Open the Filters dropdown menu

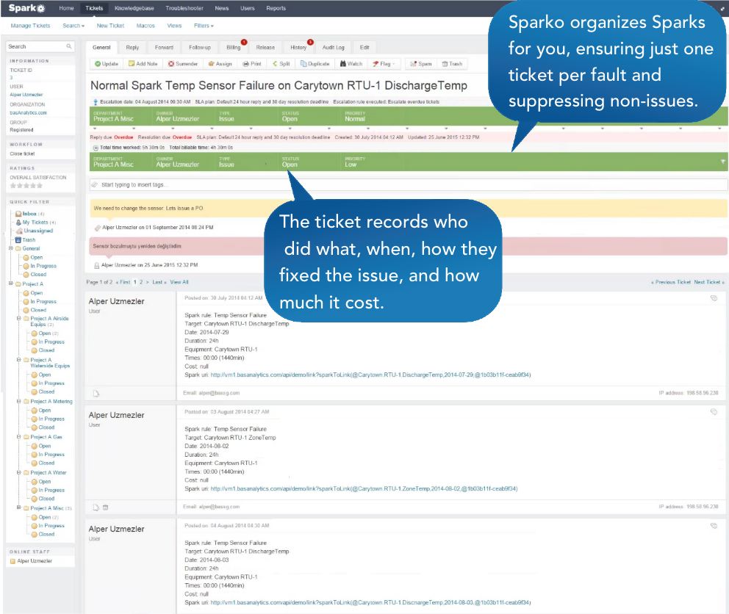[204, 26]
